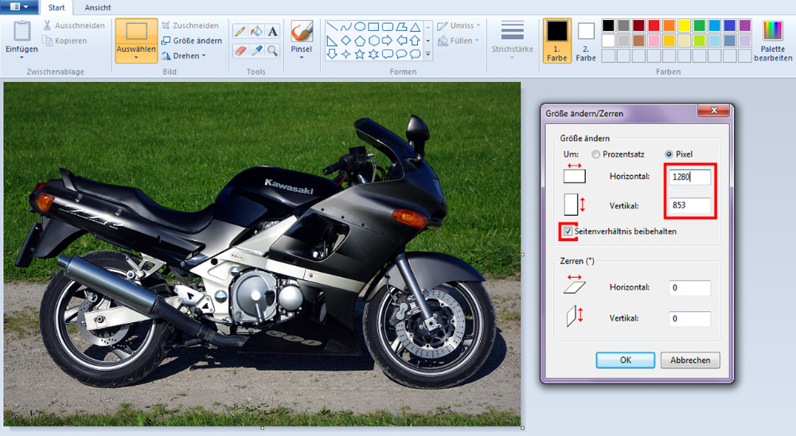This screenshot has height=436, width=796.
Task: Switch to the Ansicht tab
Action: [98, 7]
